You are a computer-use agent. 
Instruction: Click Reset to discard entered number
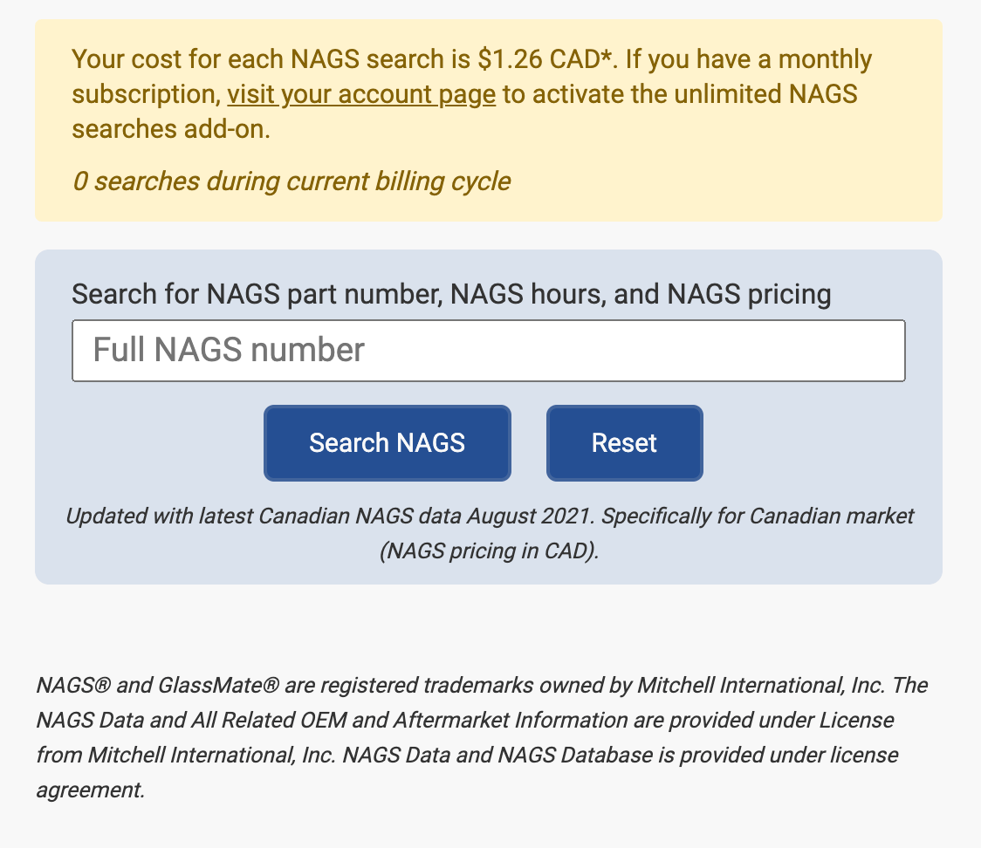624,442
